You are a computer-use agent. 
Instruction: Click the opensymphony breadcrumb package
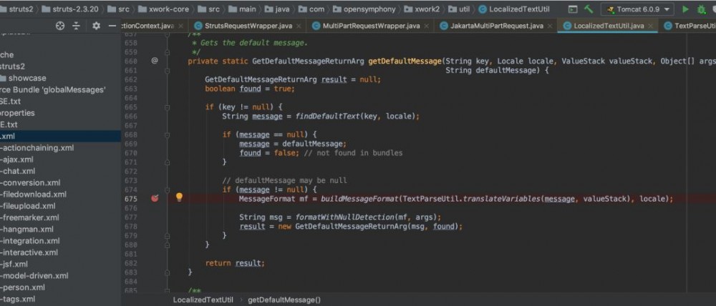(364, 9)
